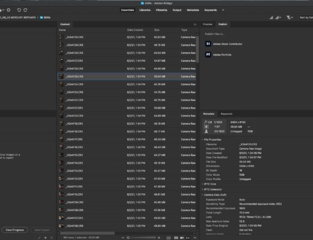
Task: Click the content list horizontal scrollbar
Action: pyautogui.click(x=87, y=233)
